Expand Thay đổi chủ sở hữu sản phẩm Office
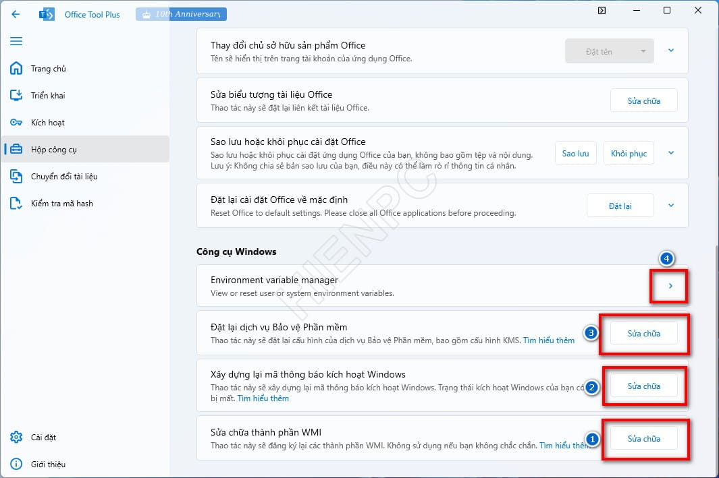This screenshot has width=719, height=478. 671,51
